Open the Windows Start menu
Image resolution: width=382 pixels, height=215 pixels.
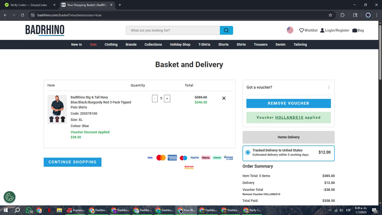[x=5, y=210]
